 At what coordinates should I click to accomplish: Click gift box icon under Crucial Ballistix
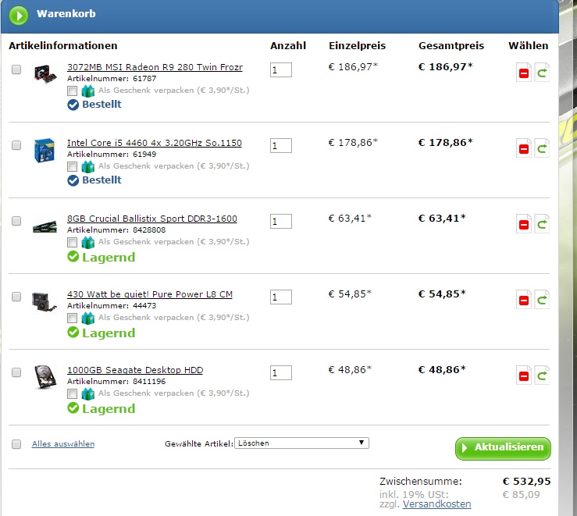(87, 242)
